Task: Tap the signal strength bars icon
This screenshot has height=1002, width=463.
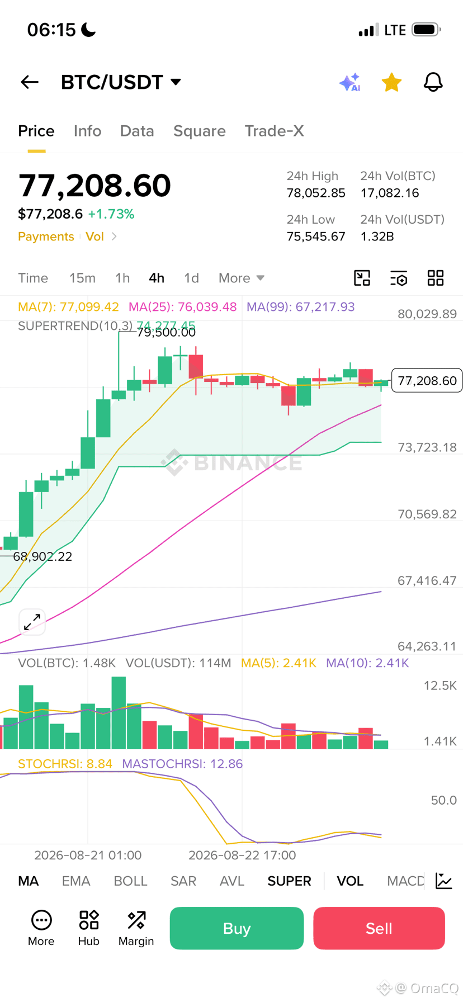Action: click(x=368, y=30)
